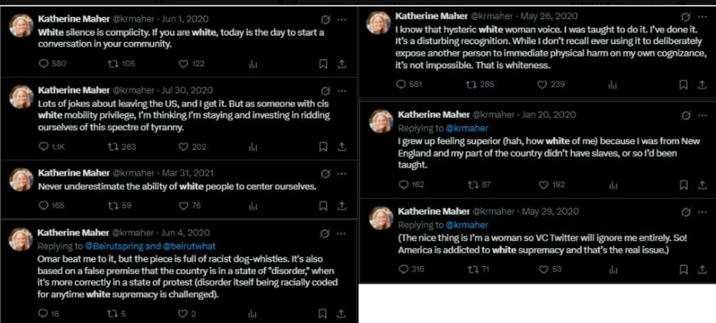Open the @beirutwhat mention link
This screenshot has height=323, width=716.
click(189, 246)
